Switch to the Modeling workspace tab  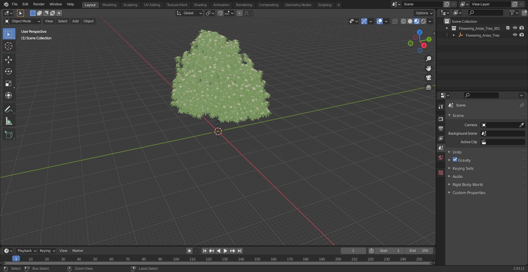coord(109,5)
